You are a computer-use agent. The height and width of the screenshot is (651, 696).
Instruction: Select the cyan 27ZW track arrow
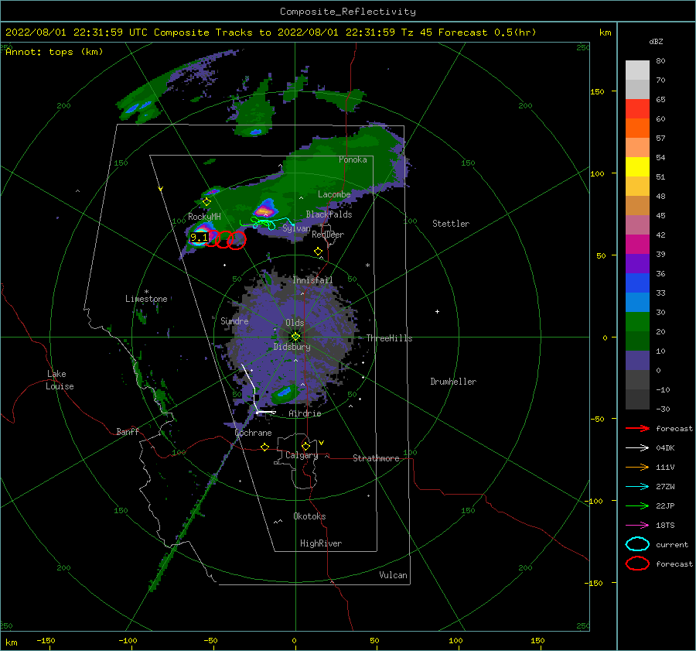637,487
